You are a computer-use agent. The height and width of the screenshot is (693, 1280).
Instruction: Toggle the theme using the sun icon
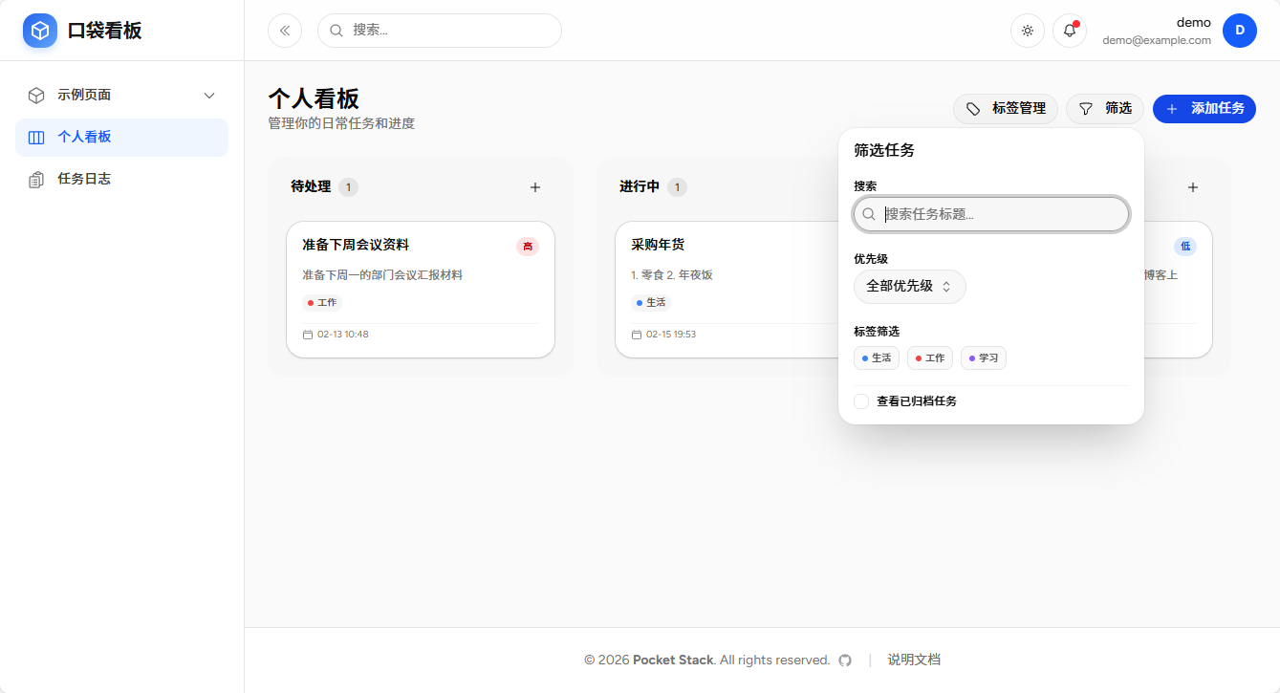click(1027, 30)
